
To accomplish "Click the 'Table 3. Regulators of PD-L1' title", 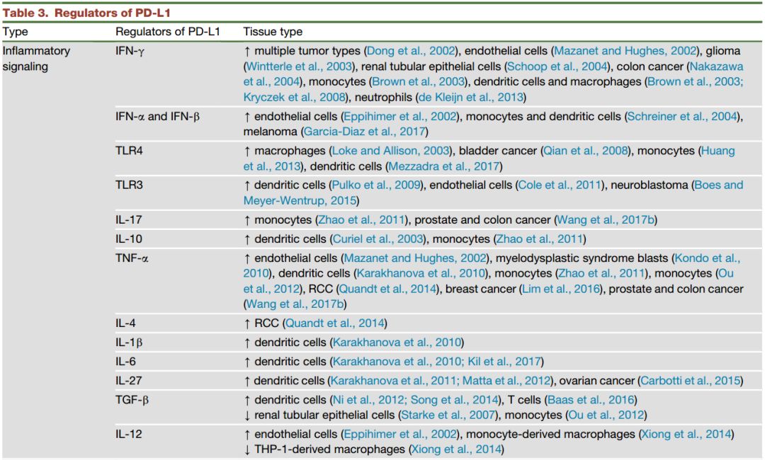I will [86, 13].
